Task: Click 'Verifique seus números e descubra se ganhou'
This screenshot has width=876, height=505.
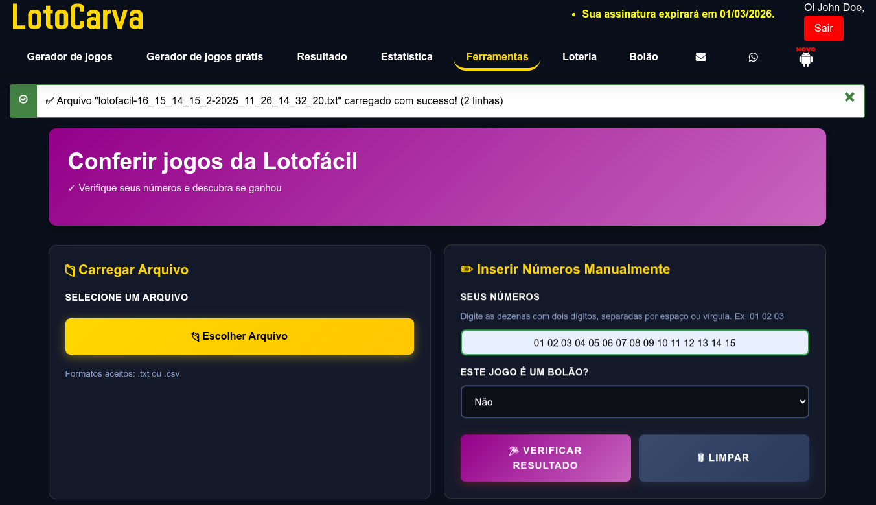Action: 175,188
